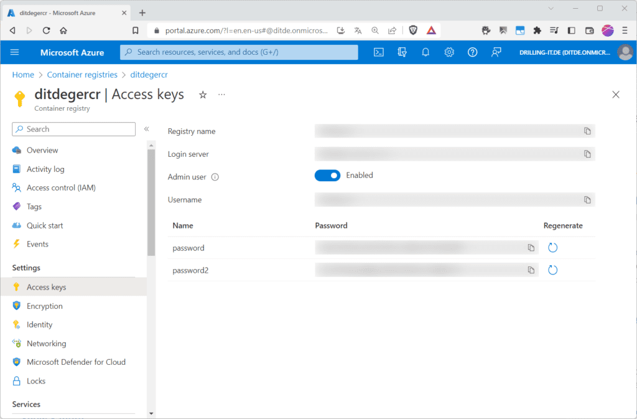The width and height of the screenshot is (637, 419).
Task: Focus the Search resources, services, and docs box
Action: click(x=239, y=52)
